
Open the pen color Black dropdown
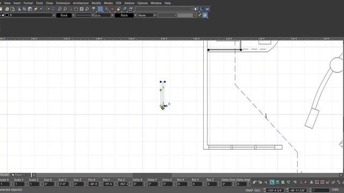(74, 16)
